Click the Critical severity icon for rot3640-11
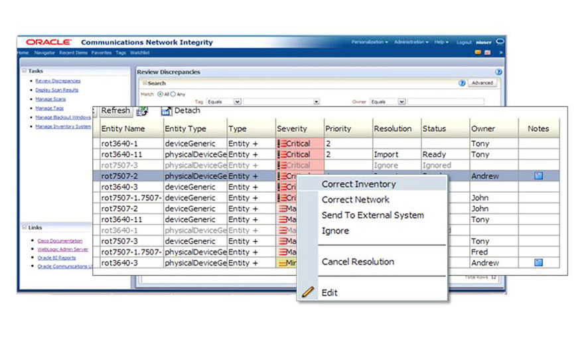This screenshot has width=584, height=353. tap(282, 154)
